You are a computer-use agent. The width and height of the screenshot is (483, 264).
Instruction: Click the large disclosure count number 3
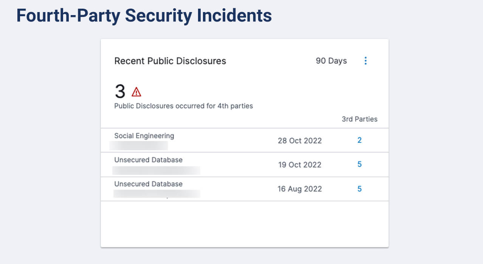(x=120, y=92)
